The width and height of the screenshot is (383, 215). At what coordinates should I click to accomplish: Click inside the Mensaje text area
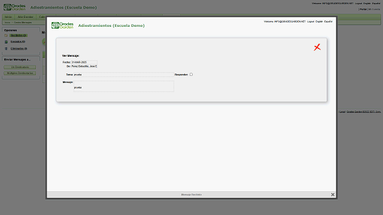tap(124, 86)
